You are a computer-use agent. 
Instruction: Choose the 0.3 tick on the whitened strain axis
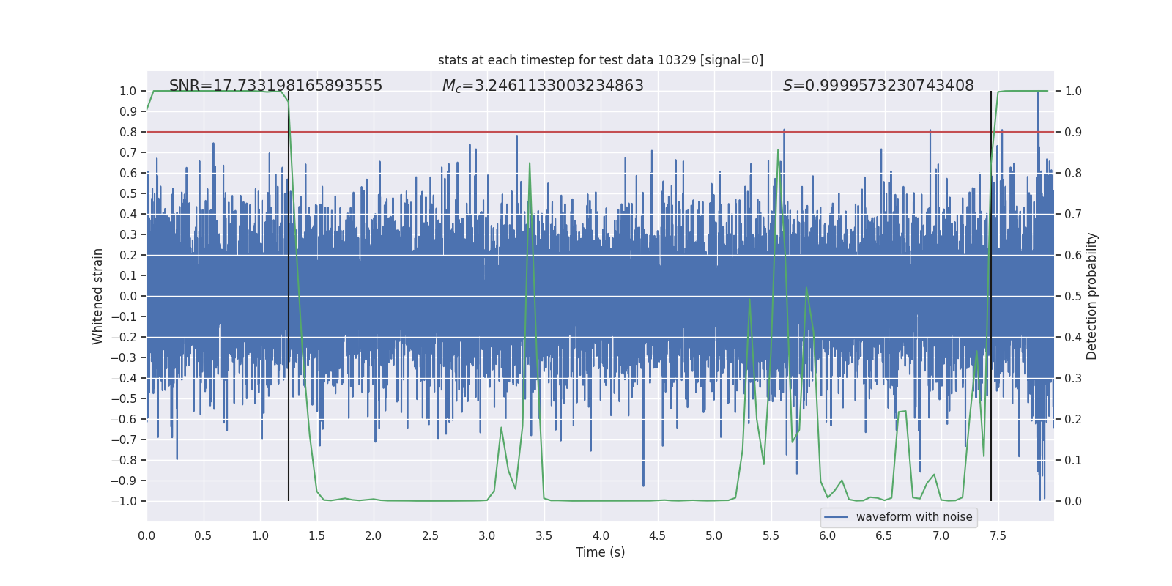click(128, 234)
